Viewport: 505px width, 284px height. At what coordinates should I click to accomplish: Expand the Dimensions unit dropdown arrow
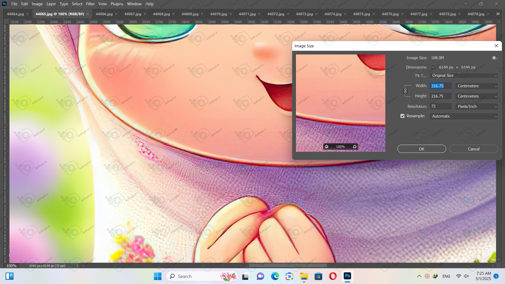coord(433,67)
